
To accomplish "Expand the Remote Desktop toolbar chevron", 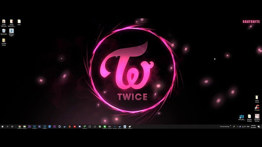I will [x=231, y=126].
